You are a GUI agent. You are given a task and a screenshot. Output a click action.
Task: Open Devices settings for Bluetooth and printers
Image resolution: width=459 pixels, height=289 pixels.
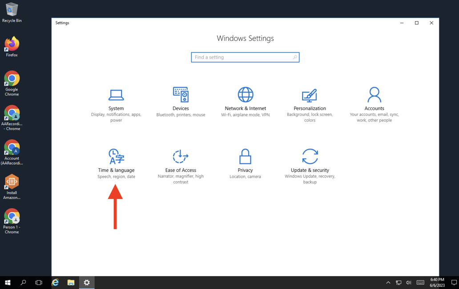pyautogui.click(x=181, y=102)
